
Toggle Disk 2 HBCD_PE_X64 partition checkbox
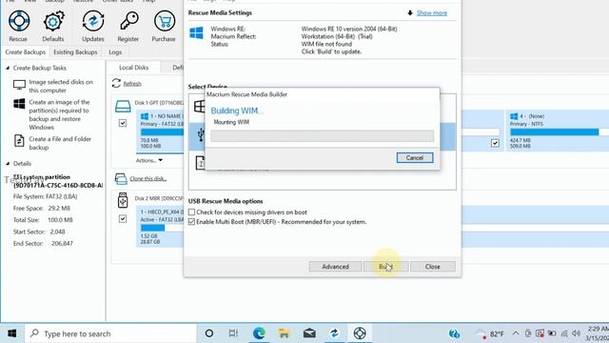pyautogui.click(x=123, y=218)
